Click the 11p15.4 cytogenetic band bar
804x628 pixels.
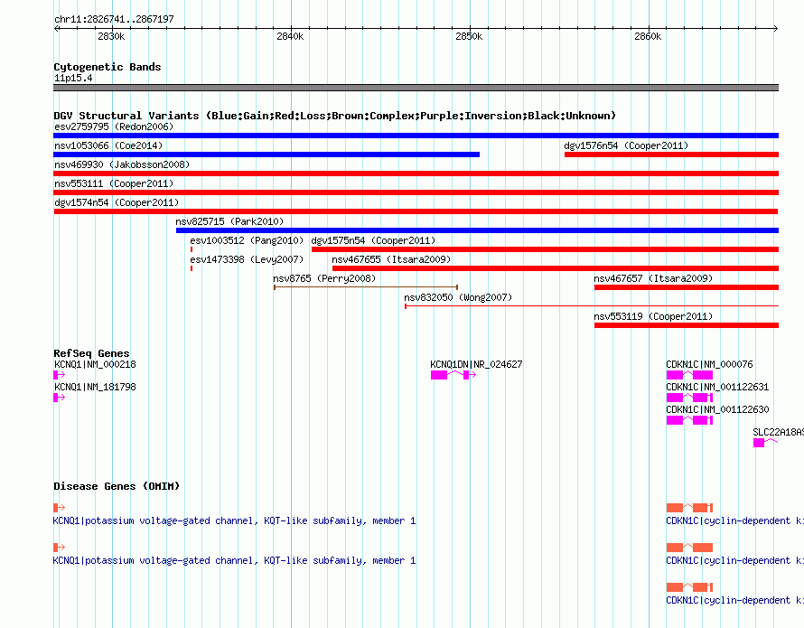pyautogui.click(x=416, y=88)
